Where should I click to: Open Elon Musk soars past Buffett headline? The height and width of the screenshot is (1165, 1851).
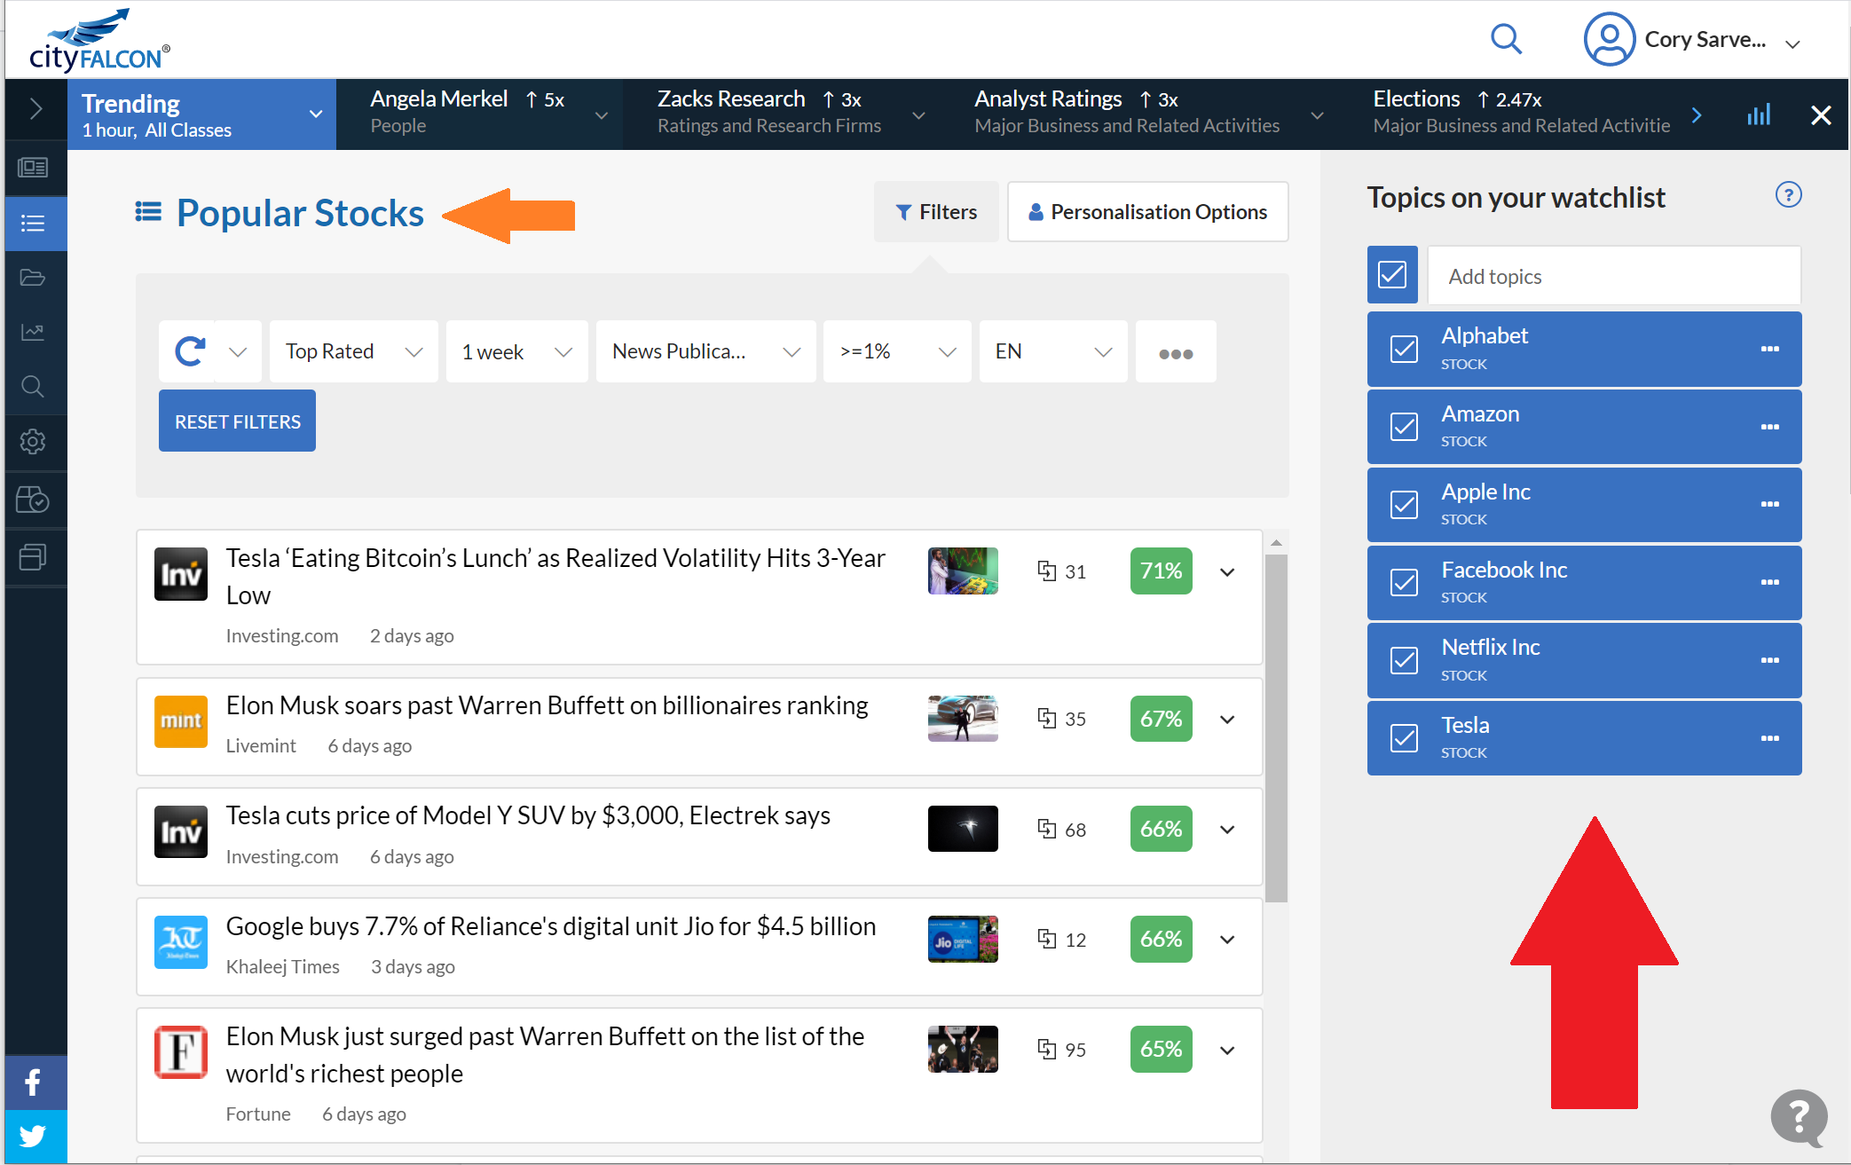pos(547,705)
